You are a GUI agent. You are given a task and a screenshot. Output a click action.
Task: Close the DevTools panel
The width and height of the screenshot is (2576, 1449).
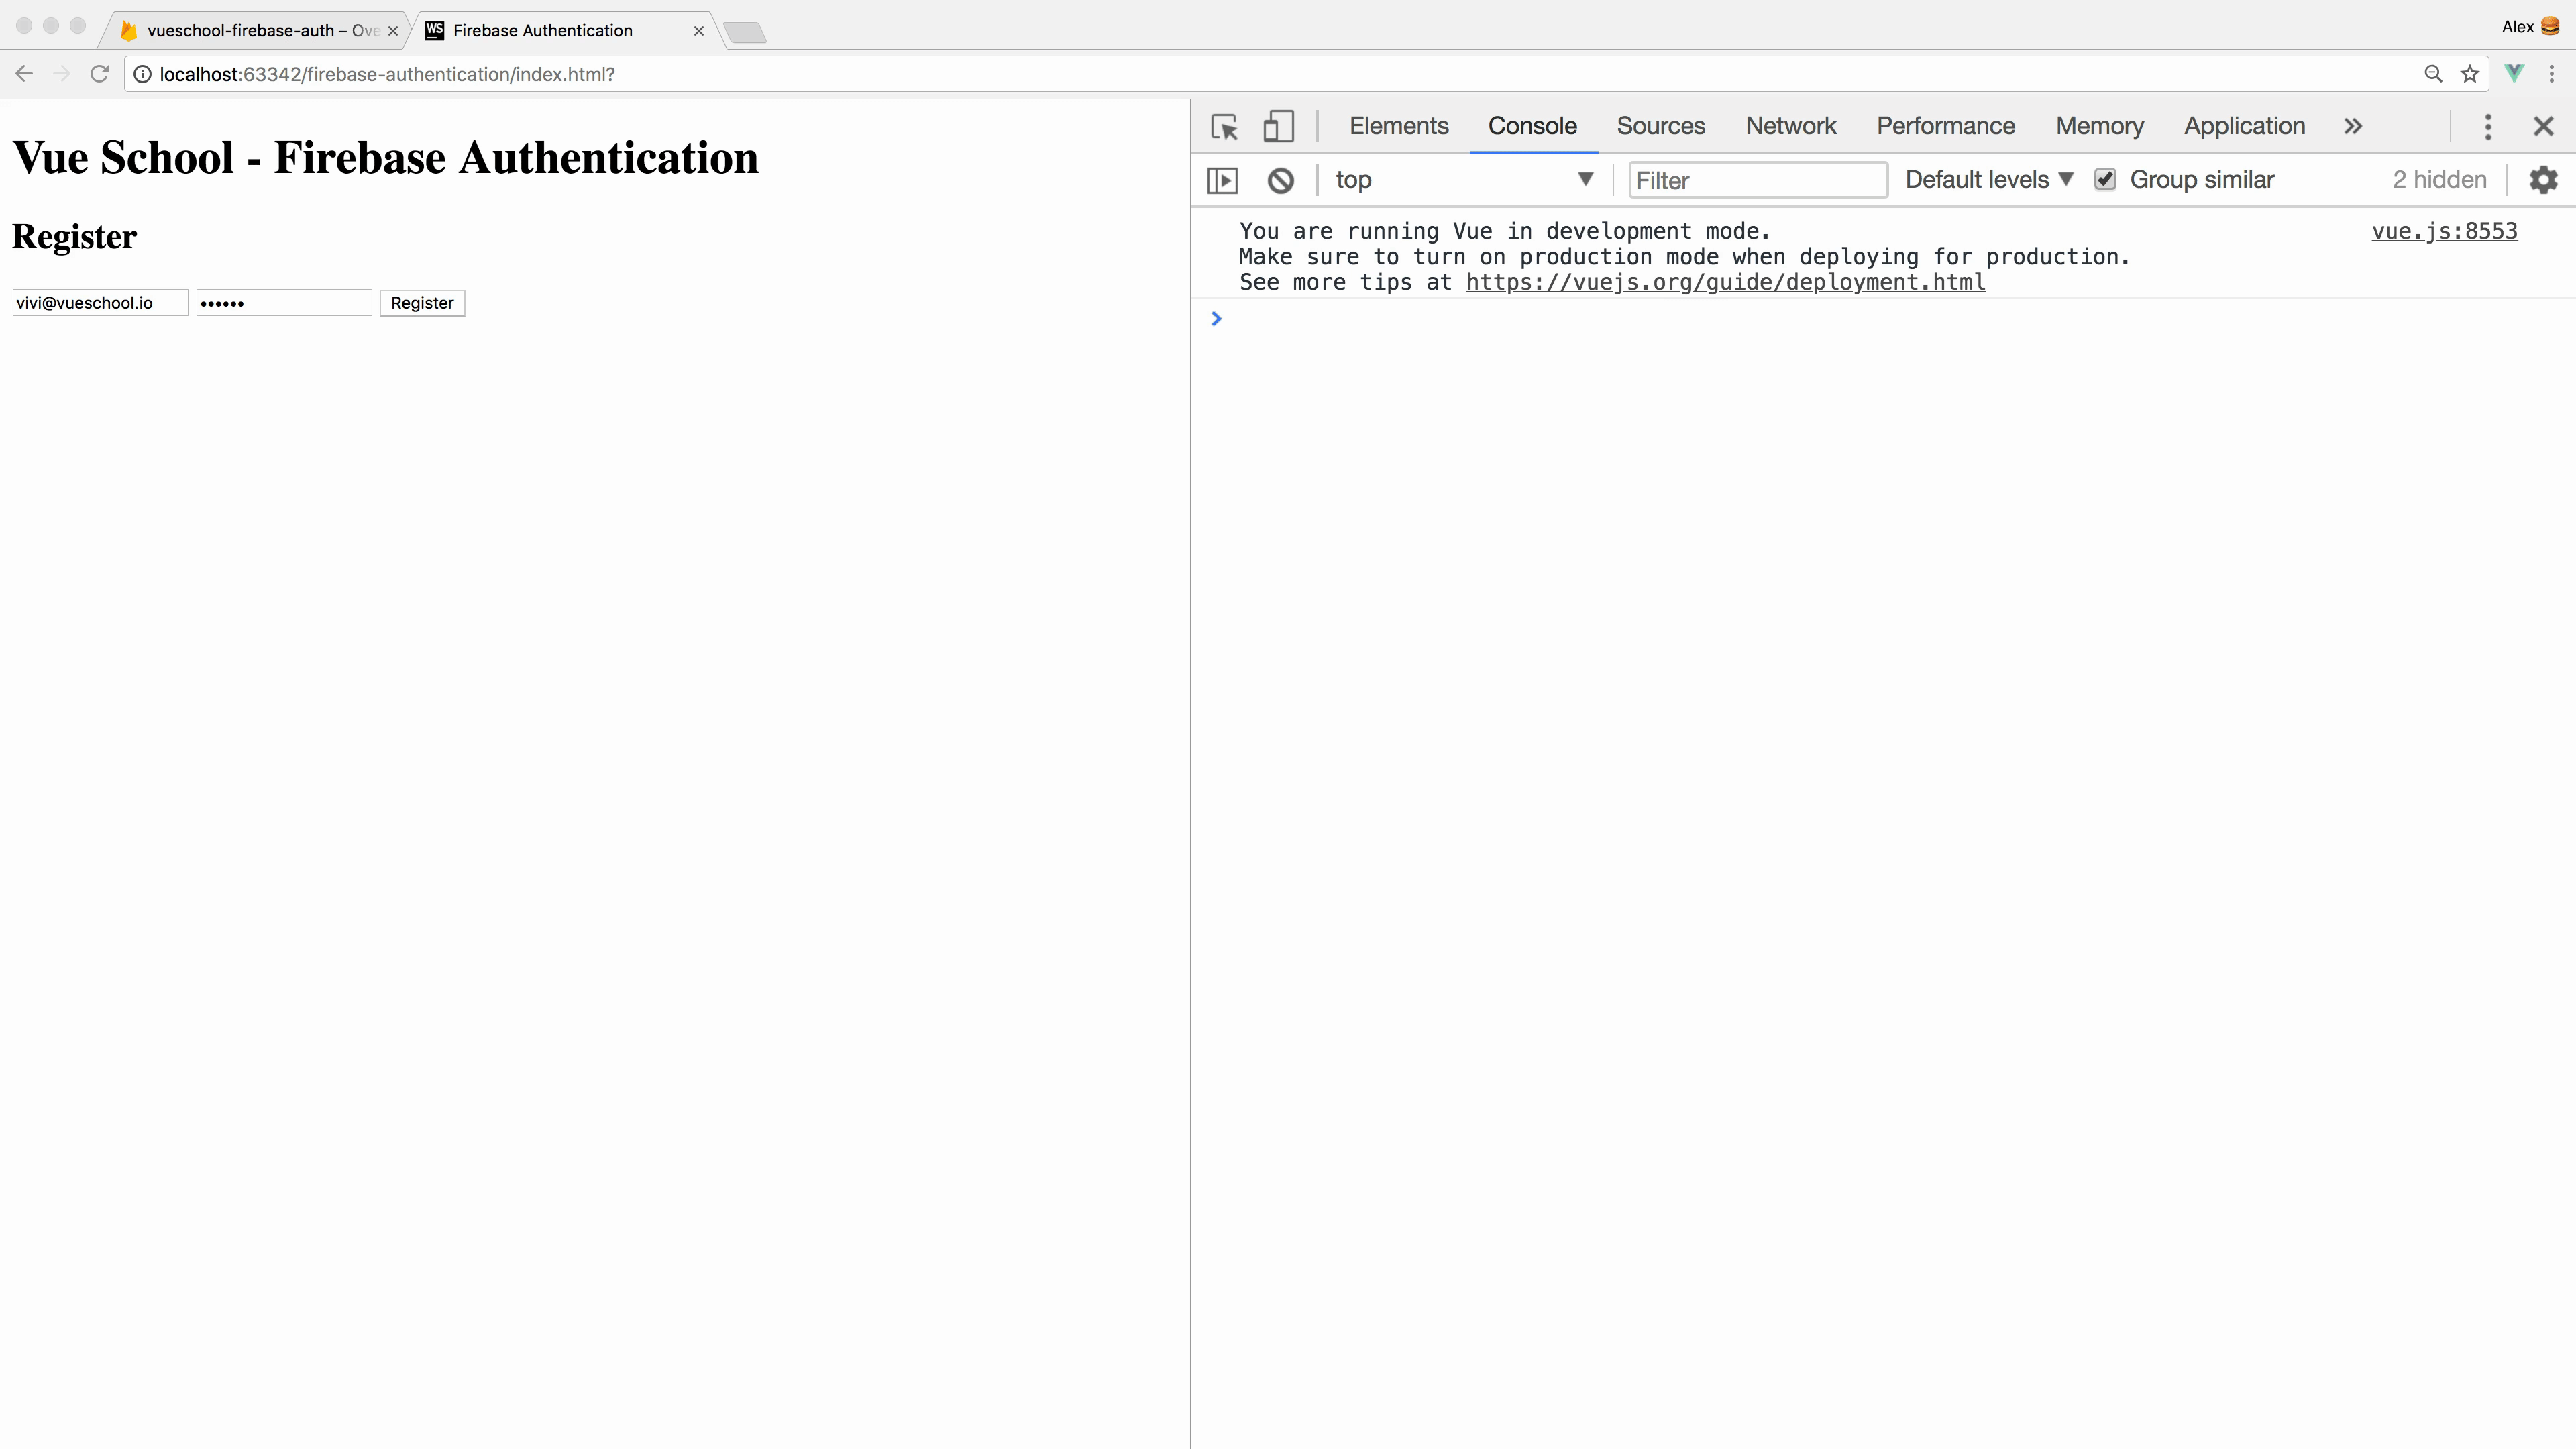point(2543,126)
